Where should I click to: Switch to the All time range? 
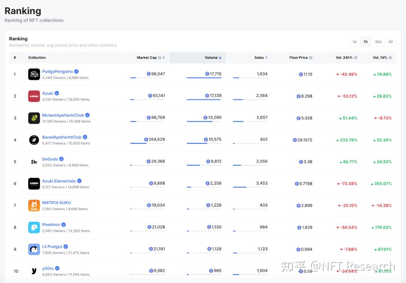coord(391,42)
